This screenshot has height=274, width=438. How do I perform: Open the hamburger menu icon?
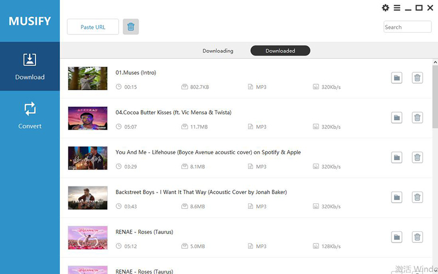pos(397,8)
